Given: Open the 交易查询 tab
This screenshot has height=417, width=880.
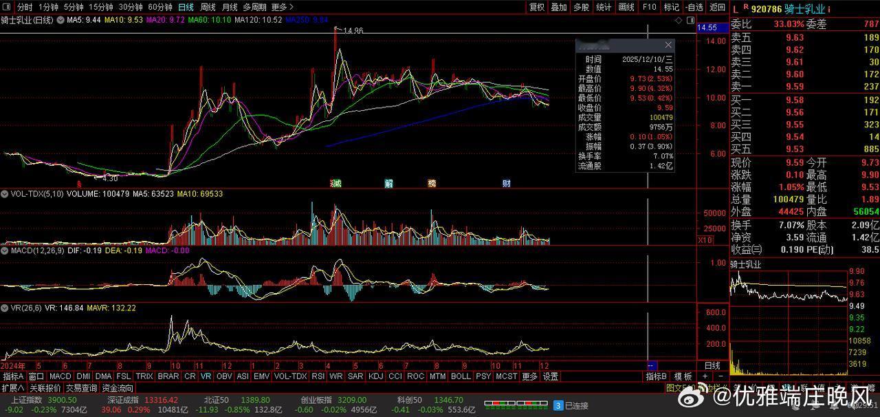Looking at the screenshot, I should coord(82,388).
